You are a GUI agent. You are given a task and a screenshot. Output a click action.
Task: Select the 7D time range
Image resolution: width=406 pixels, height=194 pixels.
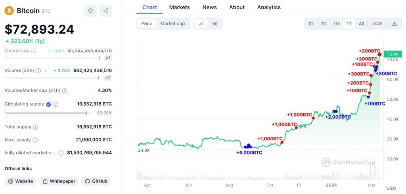coord(323,24)
